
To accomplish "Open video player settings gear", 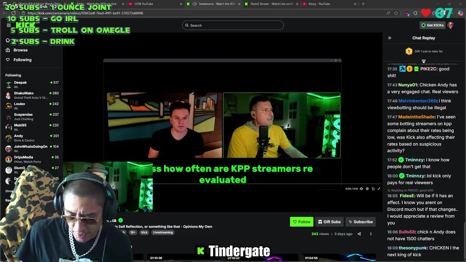I will click(367, 189).
